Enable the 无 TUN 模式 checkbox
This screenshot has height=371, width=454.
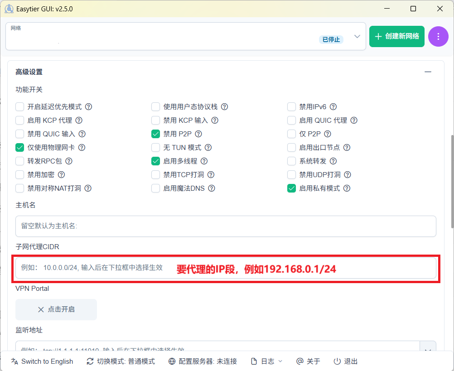click(x=155, y=148)
